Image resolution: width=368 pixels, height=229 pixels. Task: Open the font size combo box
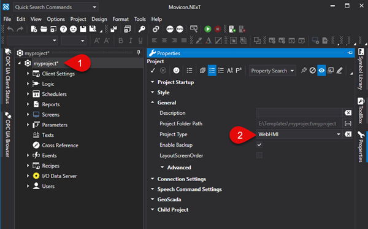pyautogui.click(x=74, y=41)
